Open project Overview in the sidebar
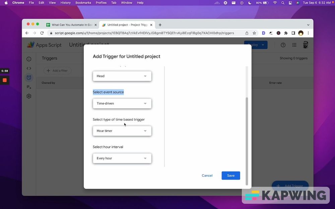 pyautogui.click(x=29, y=59)
